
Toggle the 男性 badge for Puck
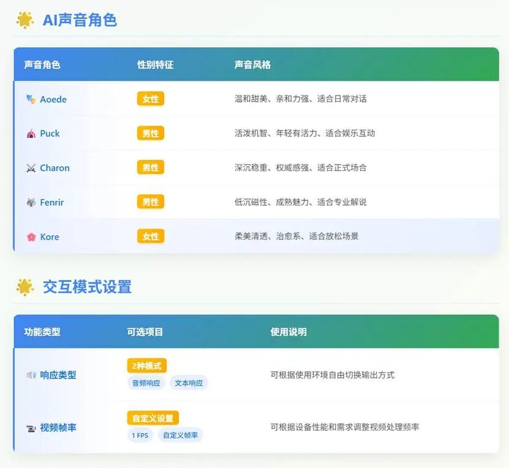click(150, 133)
